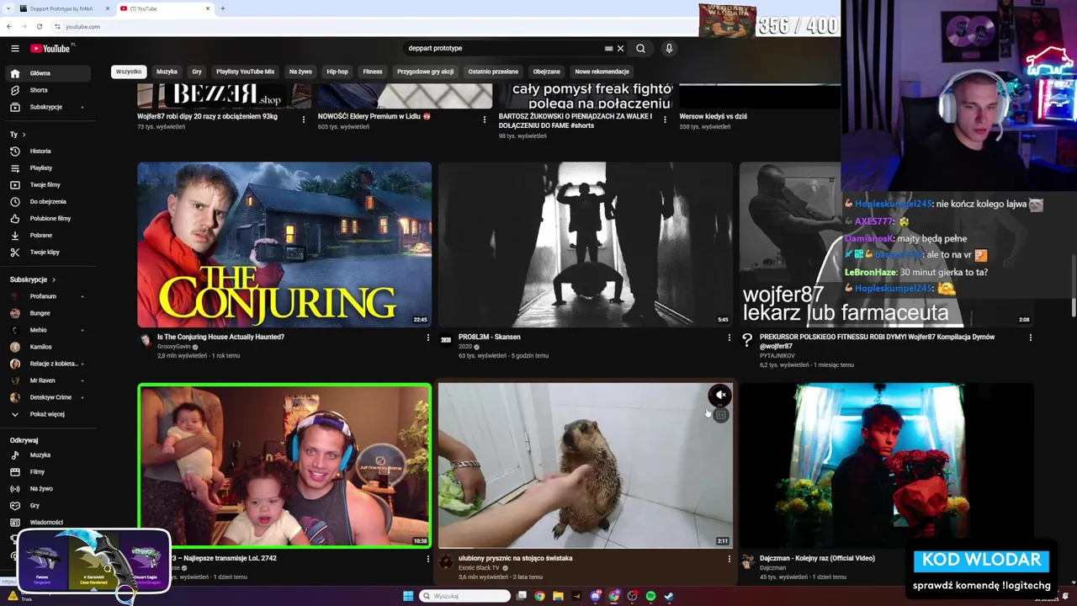Open Subskrypcje in the sidebar

pos(49,107)
